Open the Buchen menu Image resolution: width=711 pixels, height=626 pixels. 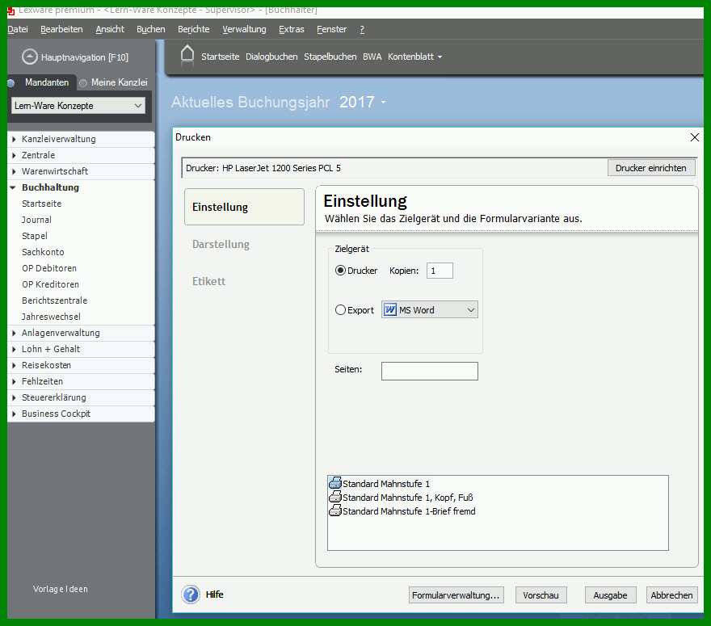pos(150,29)
